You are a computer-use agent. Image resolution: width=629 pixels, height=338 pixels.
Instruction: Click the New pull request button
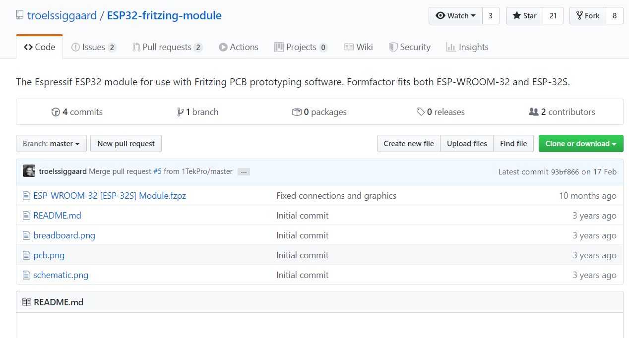coord(126,144)
